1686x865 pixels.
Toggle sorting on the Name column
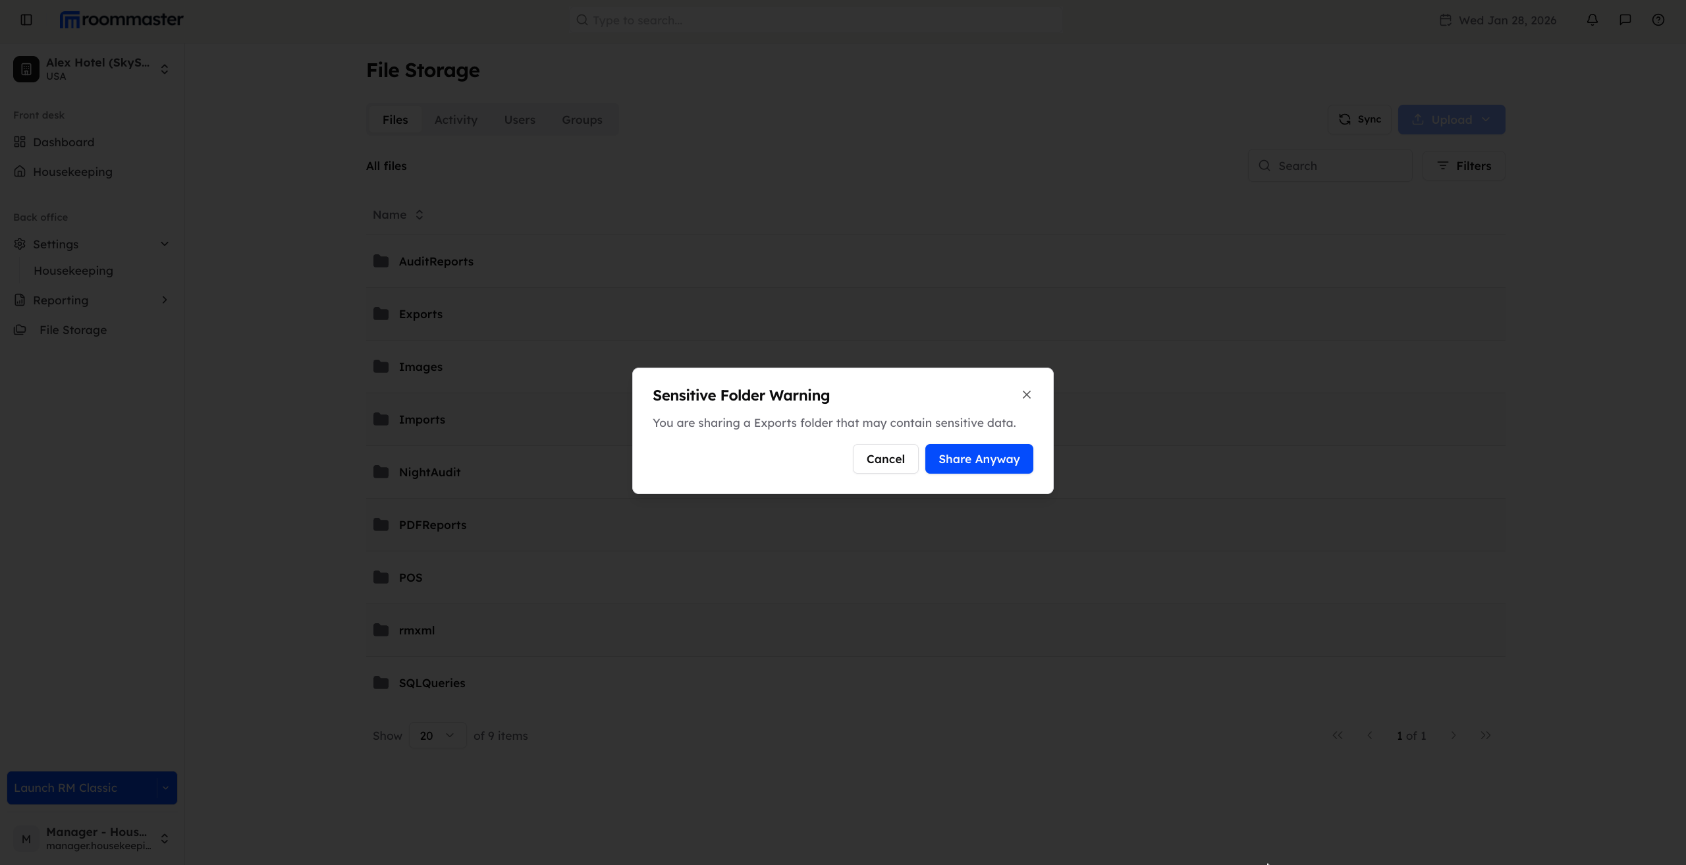[x=398, y=215]
